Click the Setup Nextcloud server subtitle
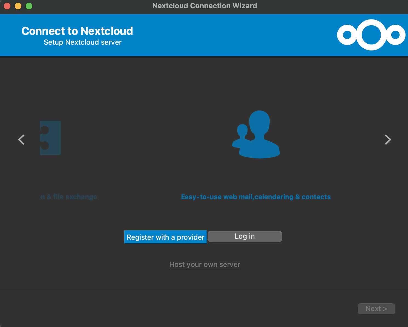The width and height of the screenshot is (408, 327). coord(82,42)
